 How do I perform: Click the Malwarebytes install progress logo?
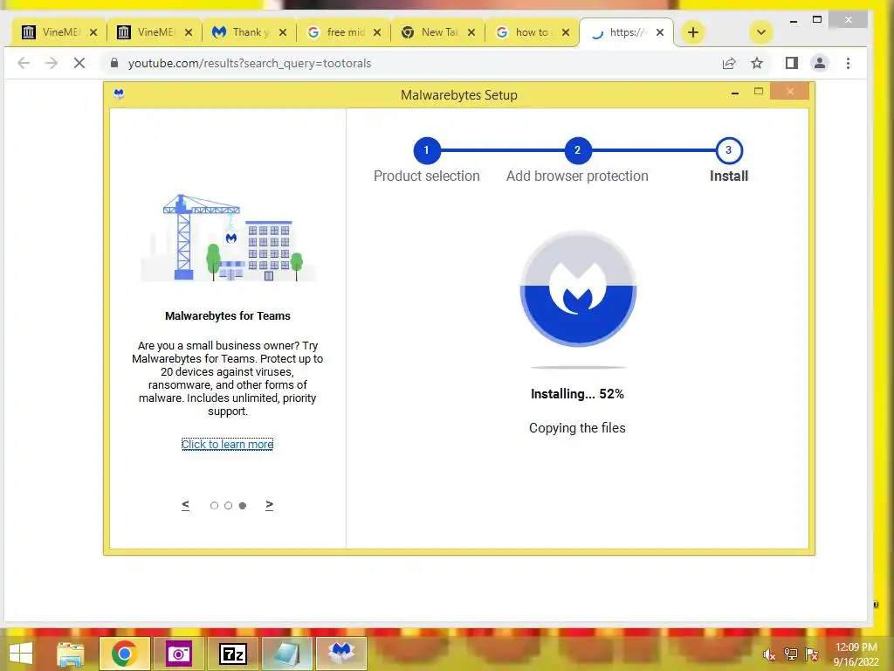(x=578, y=288)
